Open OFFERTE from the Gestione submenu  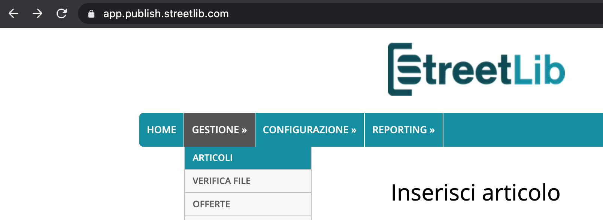[248, 204]
